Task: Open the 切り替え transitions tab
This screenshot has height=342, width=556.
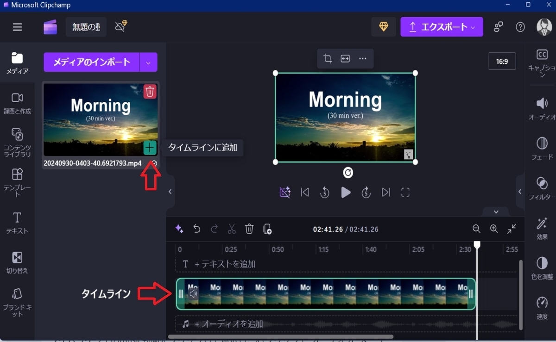Action: pyautogui.click(x=17, y=262)
